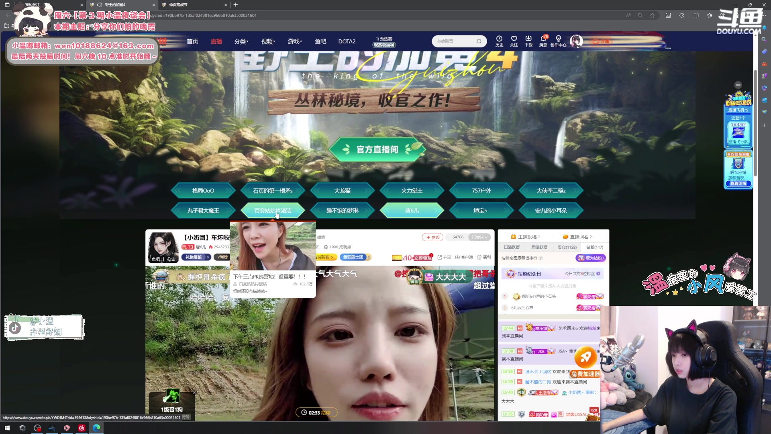
Task: Select streamer 百变姑姑肖淑洁
Action: [273, 210]
